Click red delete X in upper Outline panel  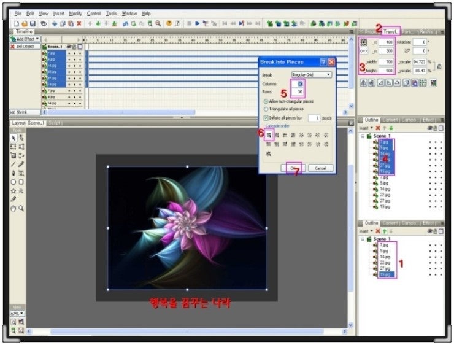pos(377,128)
